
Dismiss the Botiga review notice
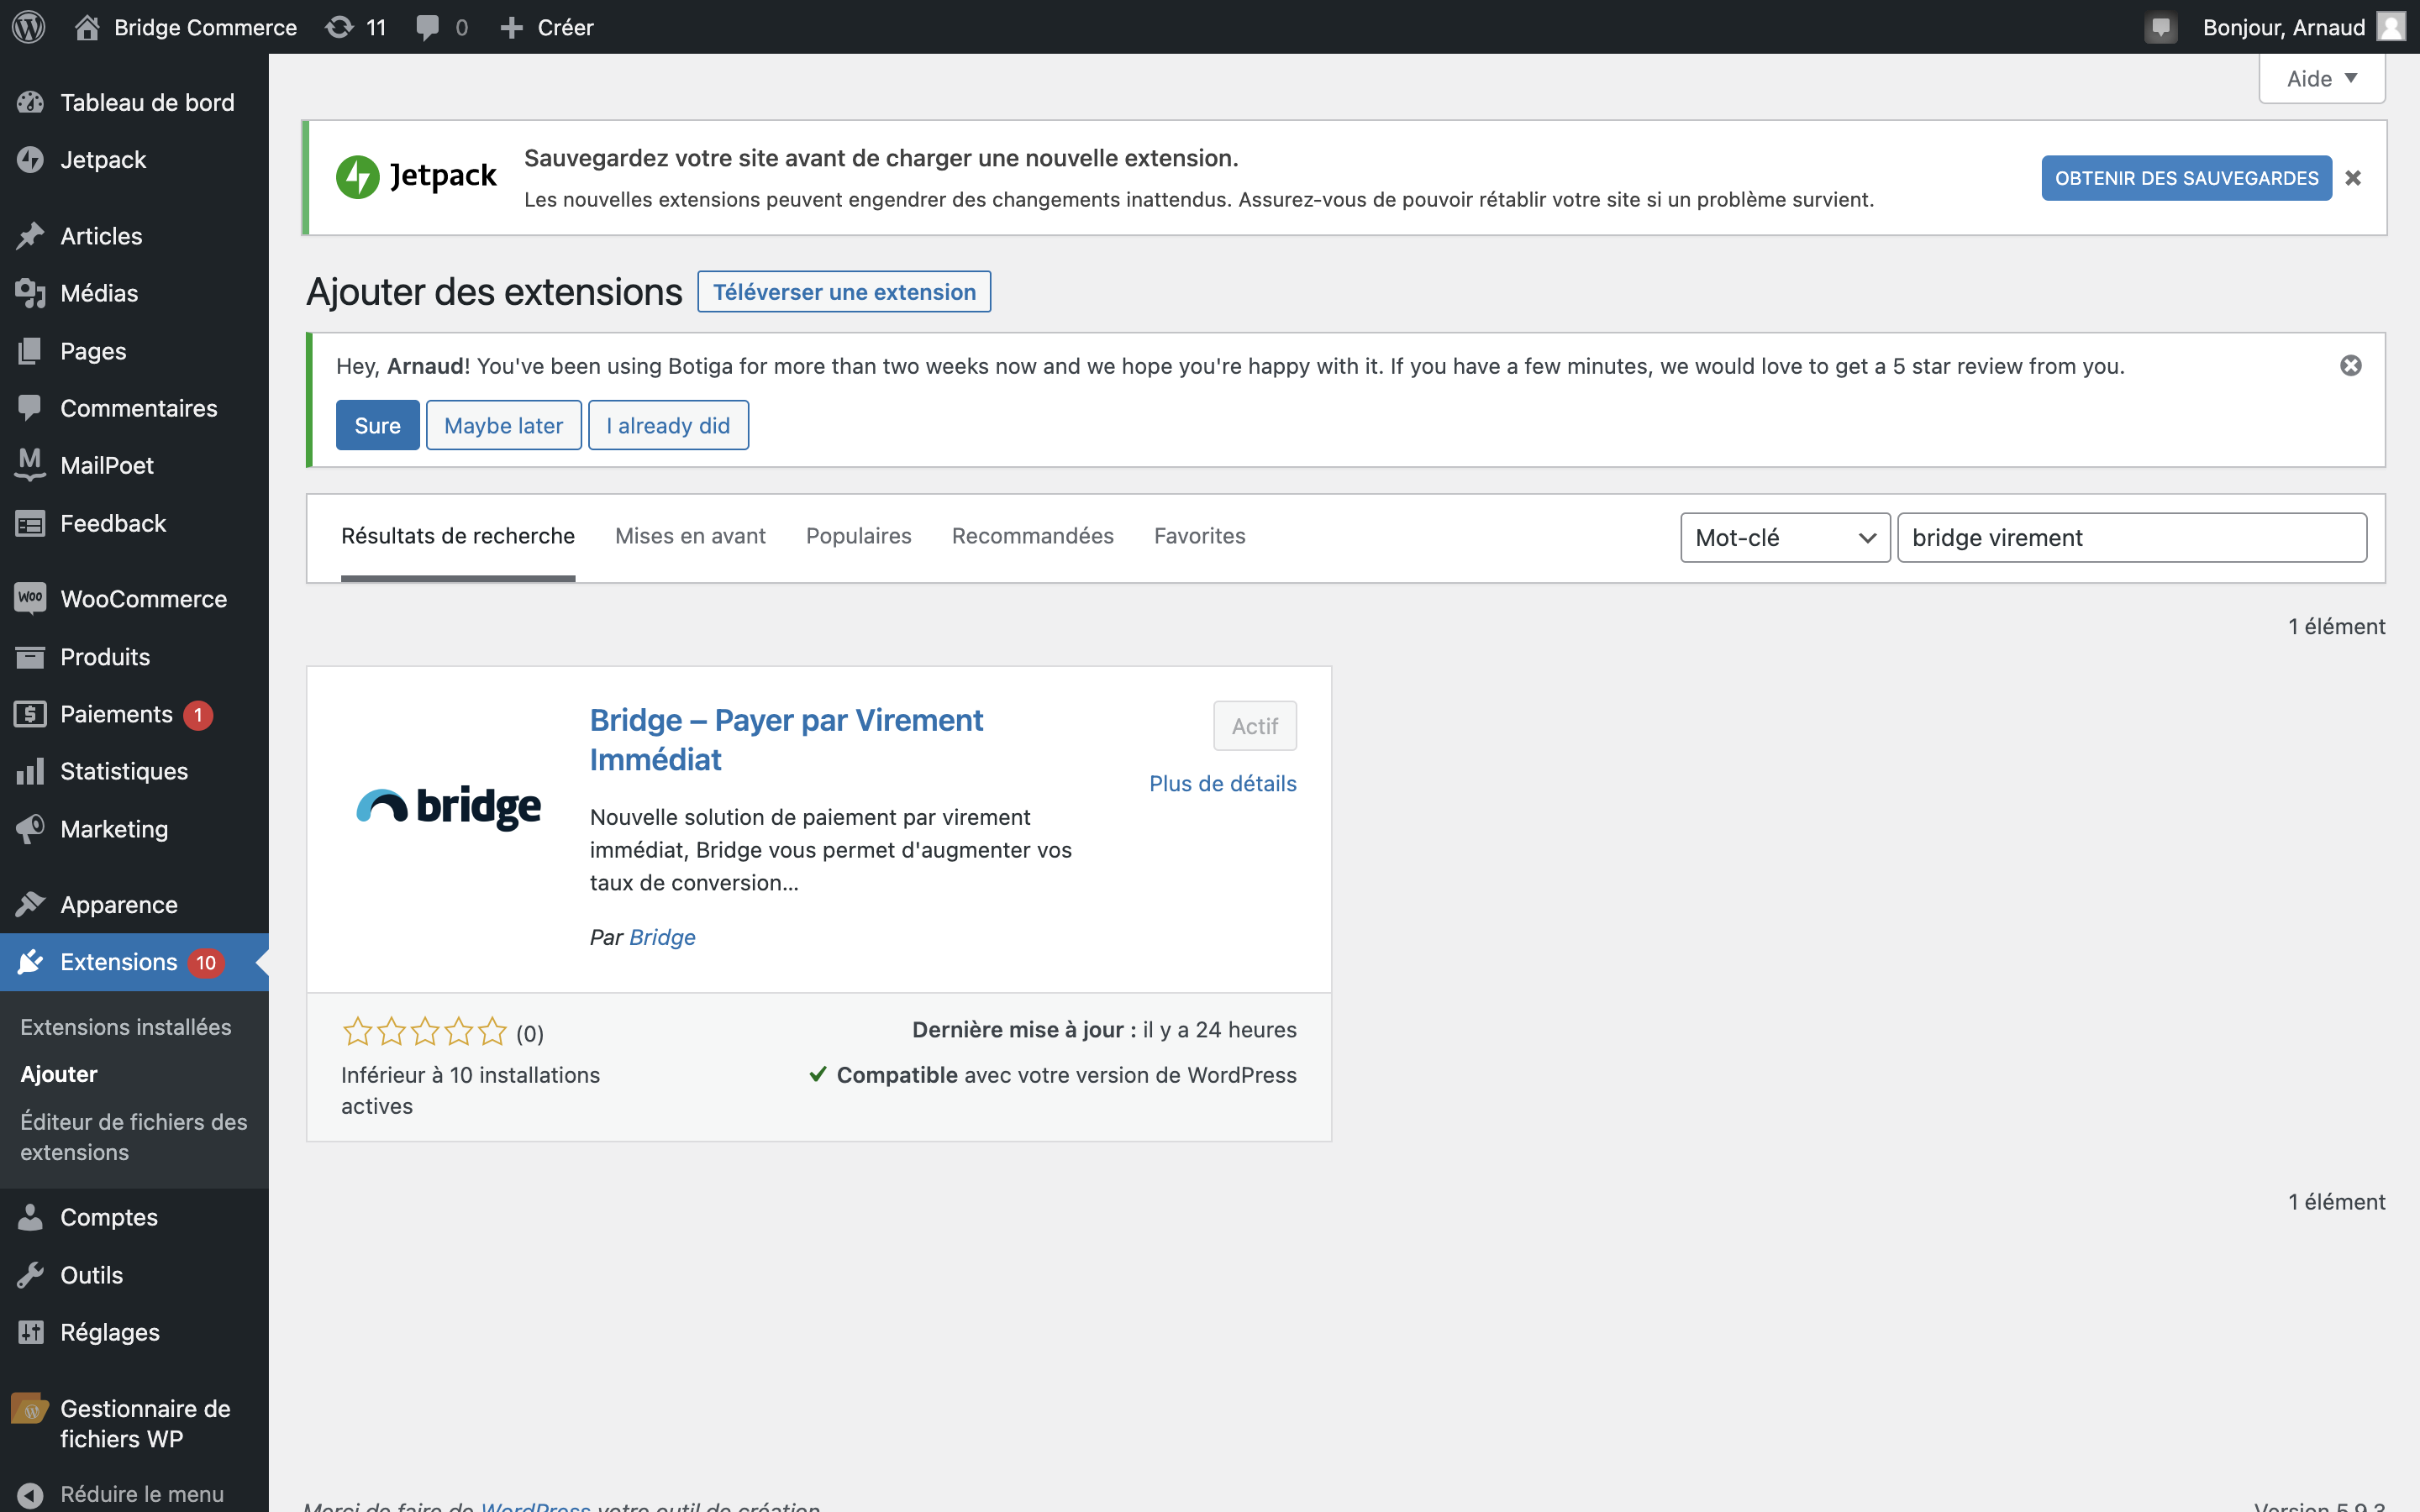[2351, 366]
